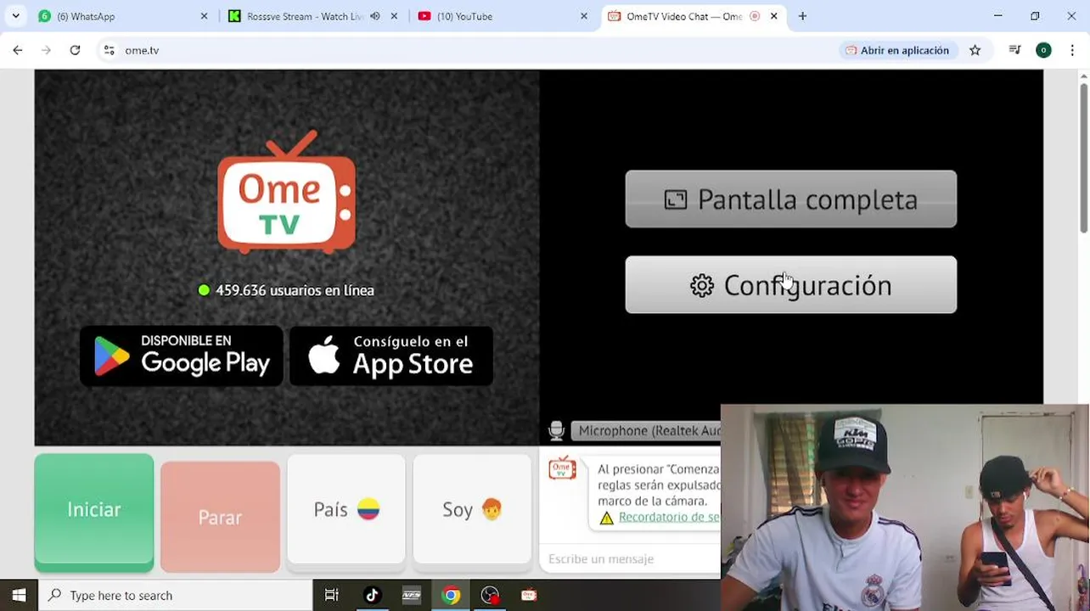This screenshot has height=611, width=1090.
Task: Open Task View in the taskbar
Action: 331,595
